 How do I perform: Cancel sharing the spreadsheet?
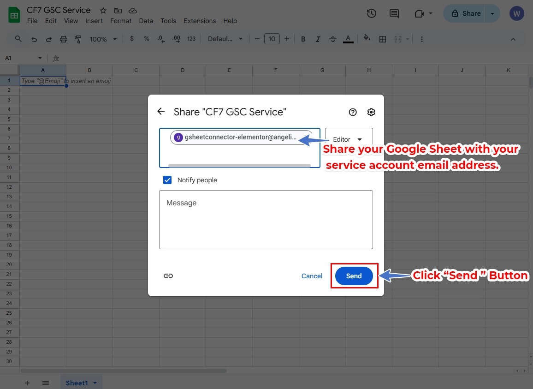[312, 275]
